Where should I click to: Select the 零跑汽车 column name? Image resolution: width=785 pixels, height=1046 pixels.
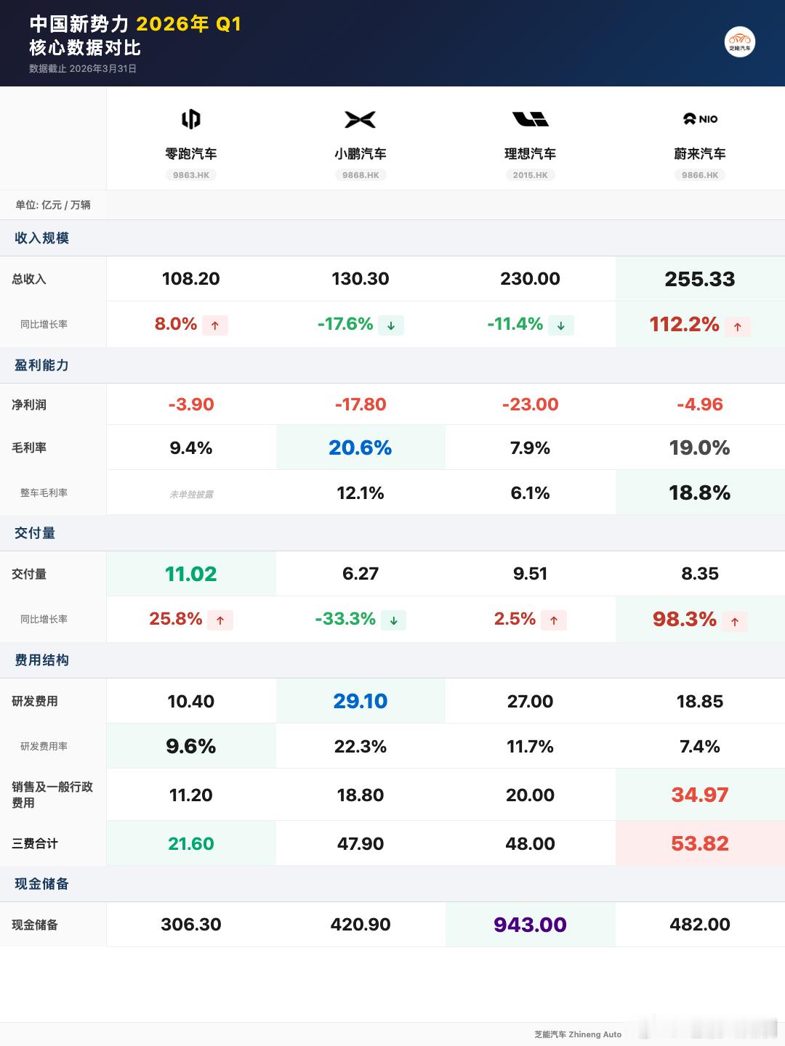point(191,154)
